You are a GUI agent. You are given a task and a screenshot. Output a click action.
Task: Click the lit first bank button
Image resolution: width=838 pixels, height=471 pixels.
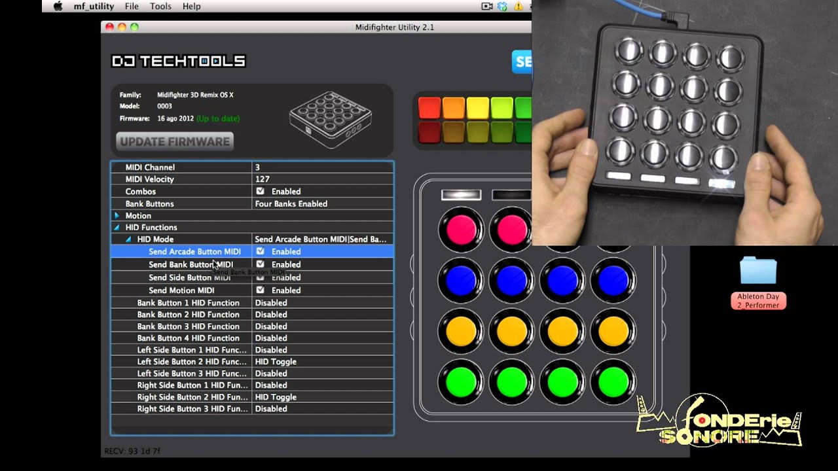(461, 195)
